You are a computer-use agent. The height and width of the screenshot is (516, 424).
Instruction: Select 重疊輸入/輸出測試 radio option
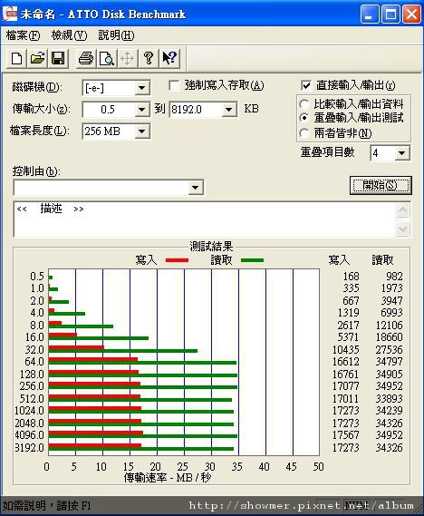point(304,118)
